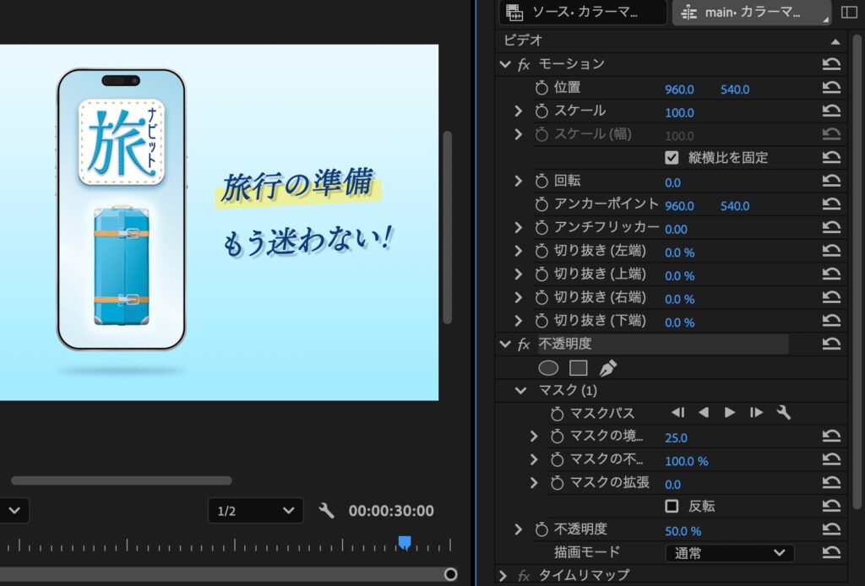Image resolution: width=865 pixels, height=586 pixels.
Task: Expand the タイムリマップ effect
Action: 503,576
